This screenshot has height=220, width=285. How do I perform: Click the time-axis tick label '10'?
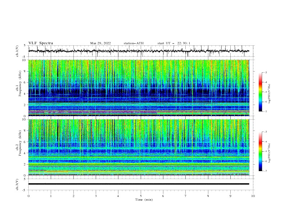(x=253, y=196)
